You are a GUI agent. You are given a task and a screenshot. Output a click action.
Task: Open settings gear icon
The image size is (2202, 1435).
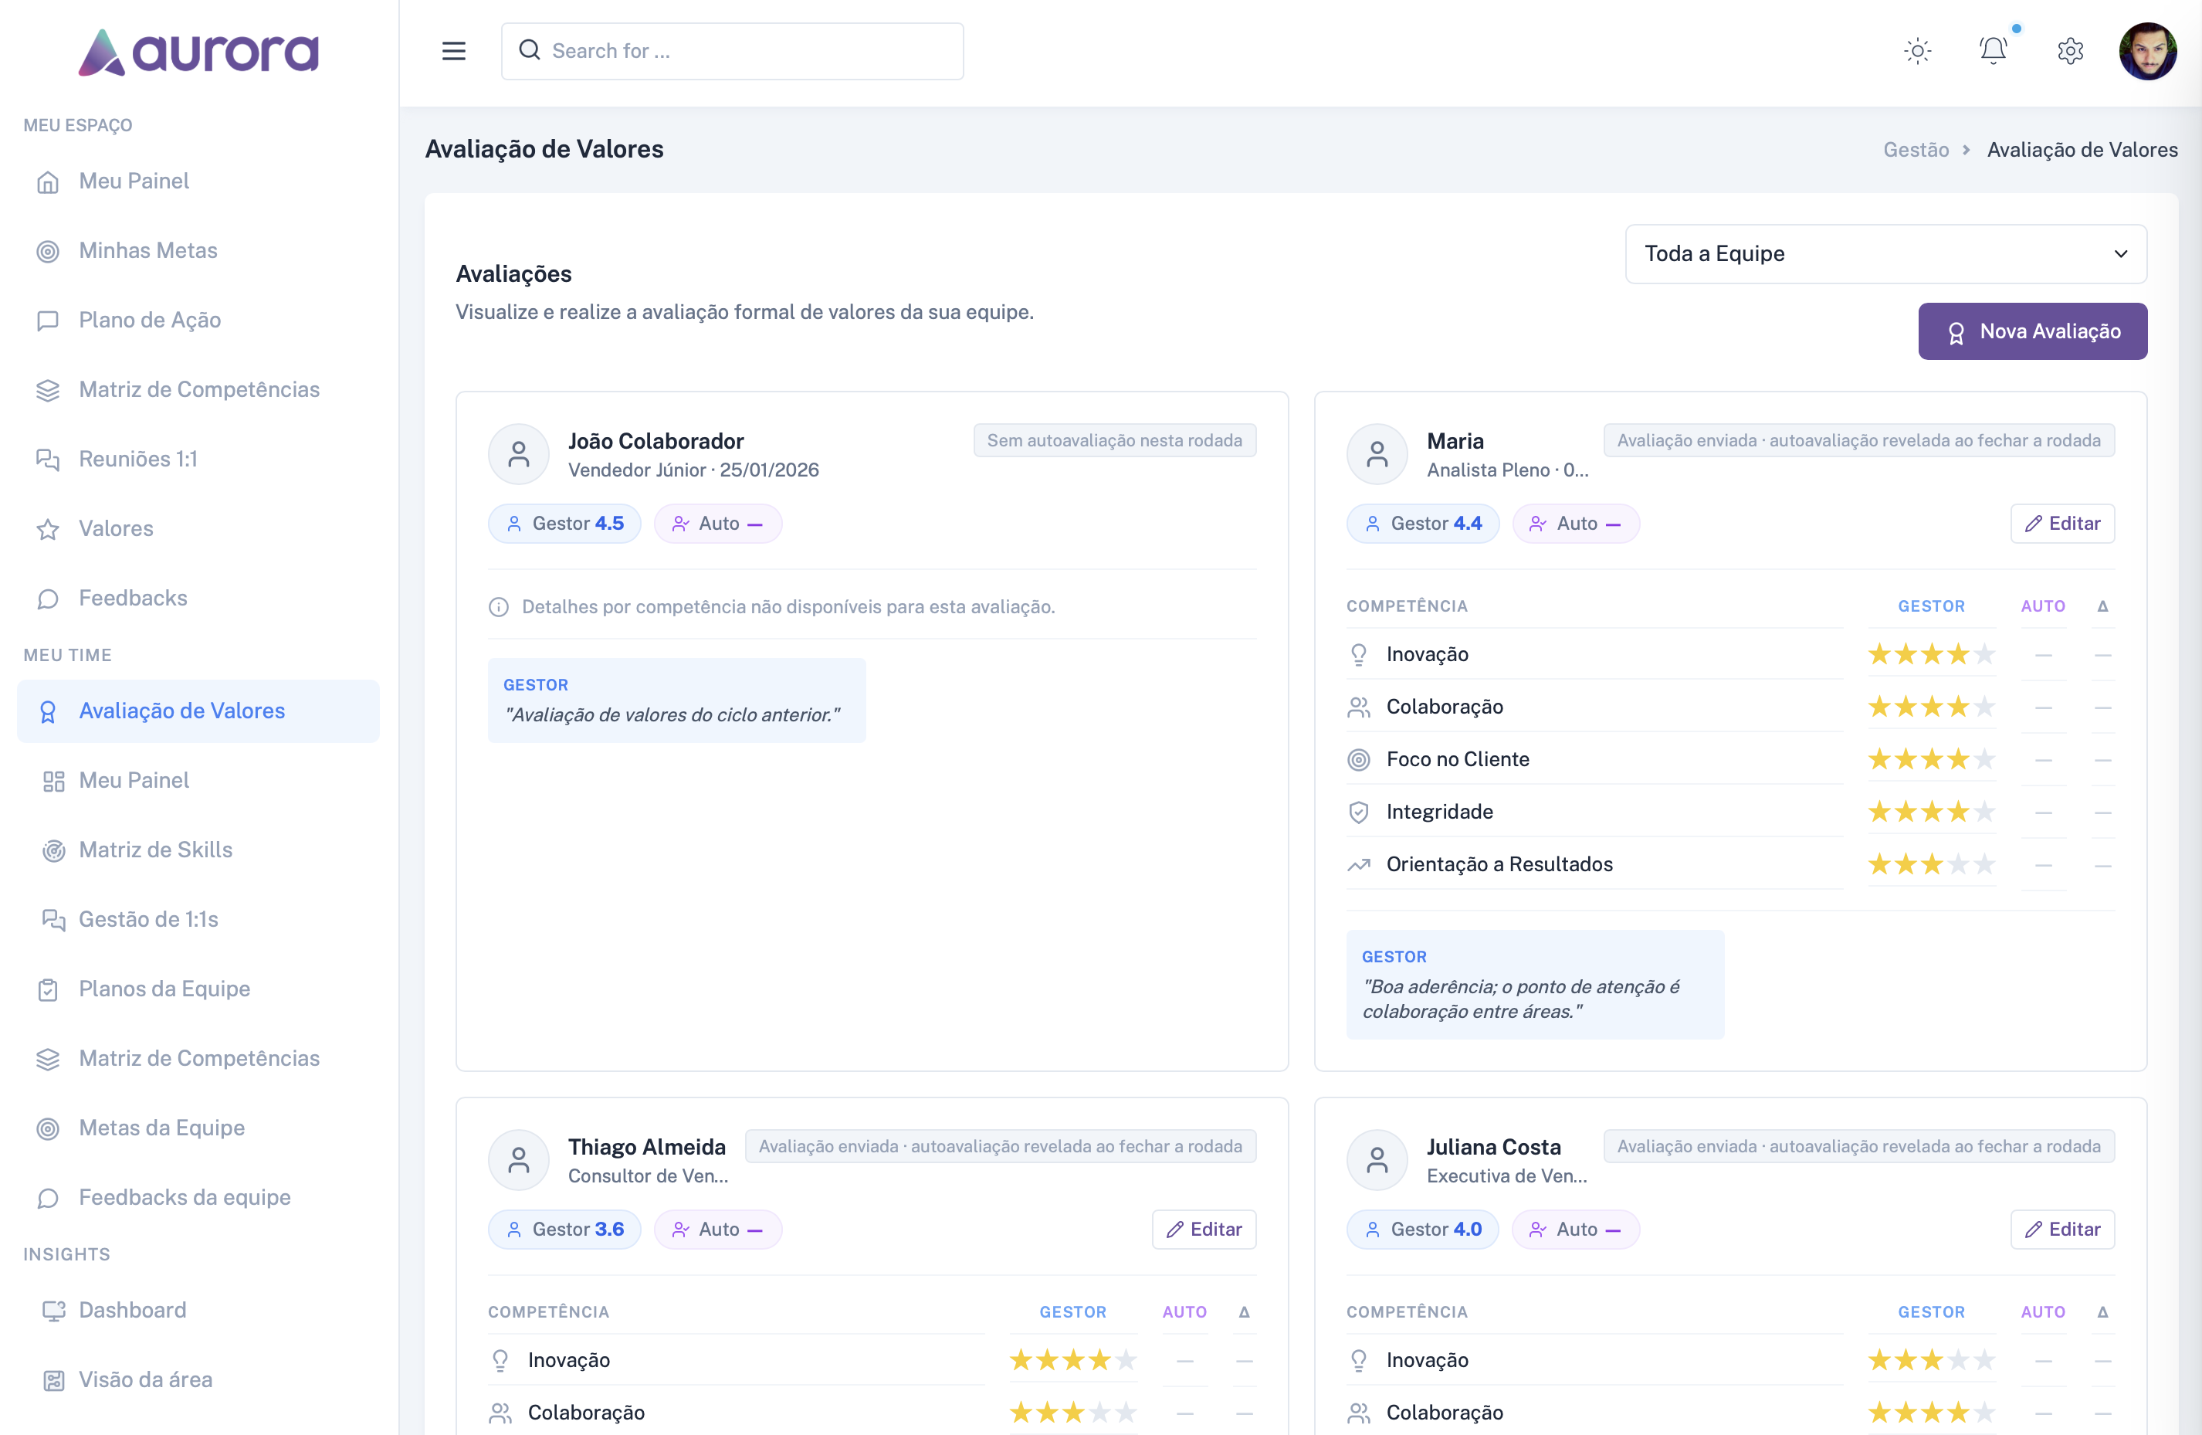2071,51
